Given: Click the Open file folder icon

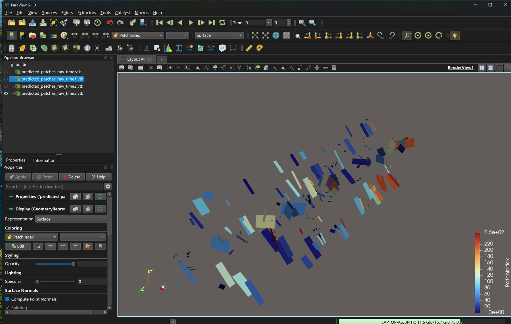Looking at the screenshot, I should coord(12,23).
